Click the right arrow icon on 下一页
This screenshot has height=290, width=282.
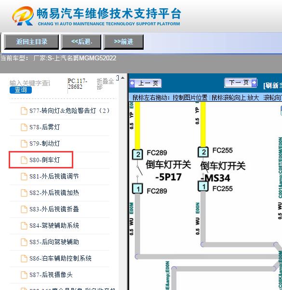point(254,83)
